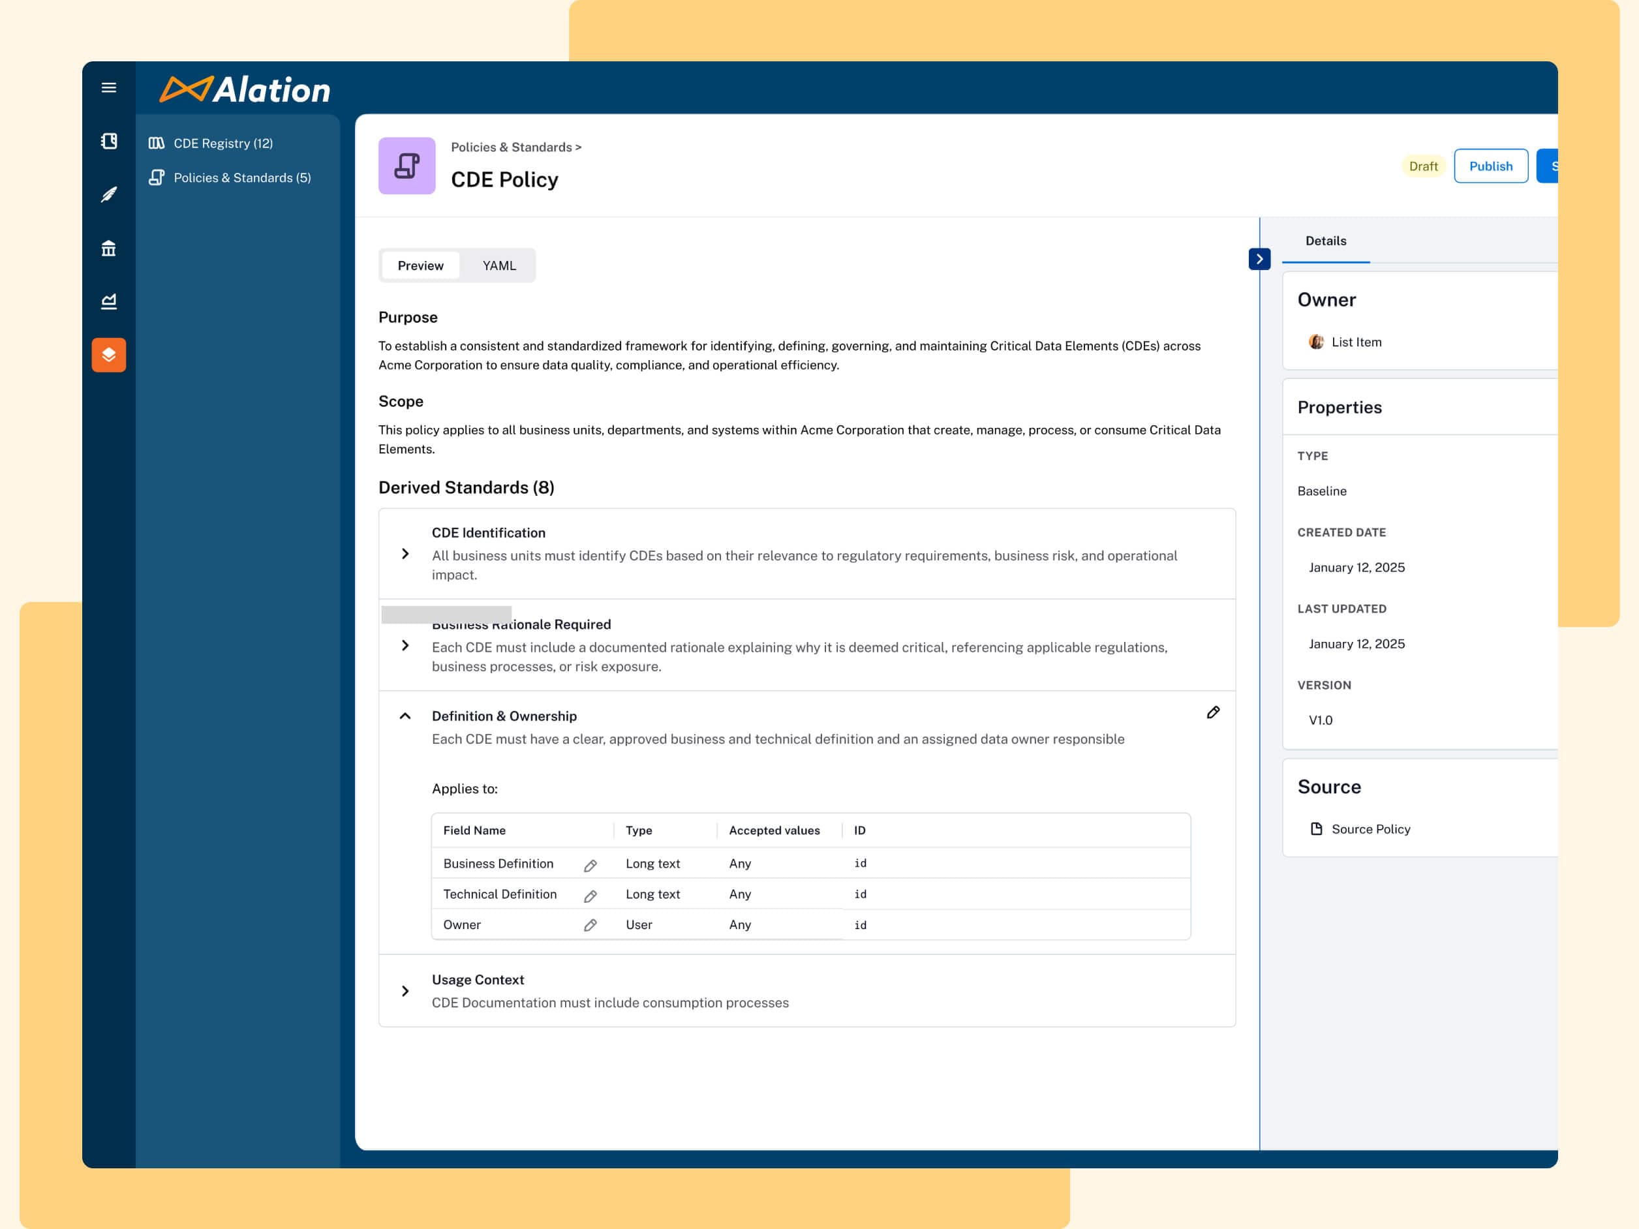Open the hamburger navigation menu
This screenshot has height=1229, width=1639.
pyautogui.click(x=108, y=87)
